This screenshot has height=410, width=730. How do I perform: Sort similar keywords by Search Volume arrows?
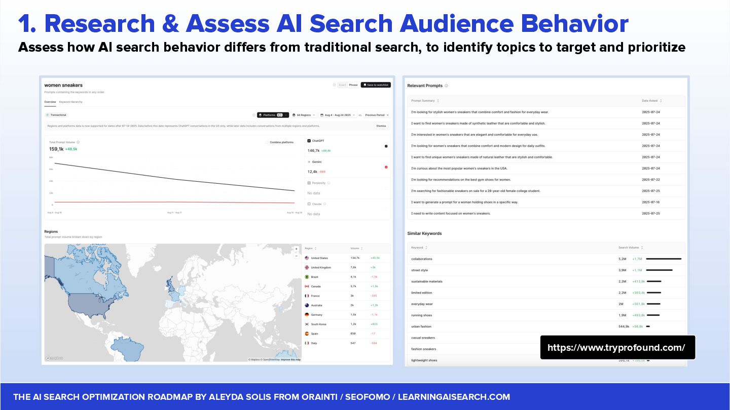tap(642, 248)
